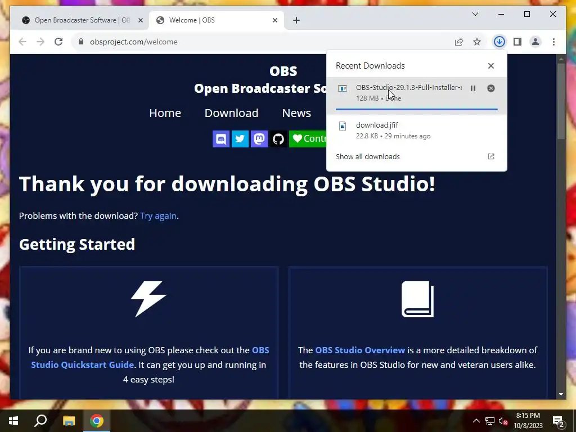
Task: Open the notification center icon
Action: 559,421
